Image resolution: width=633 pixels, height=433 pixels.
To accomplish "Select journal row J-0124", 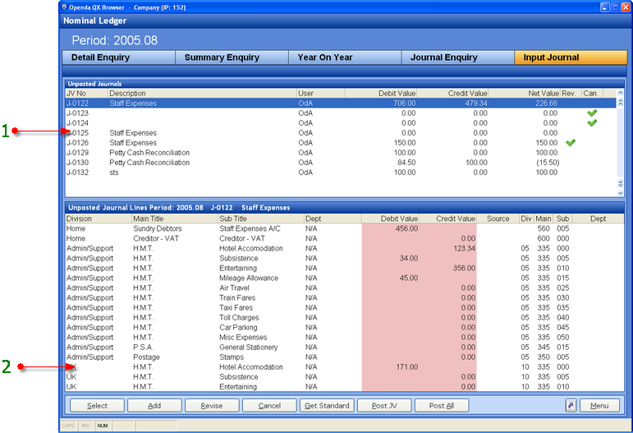I will coord(341,122).
